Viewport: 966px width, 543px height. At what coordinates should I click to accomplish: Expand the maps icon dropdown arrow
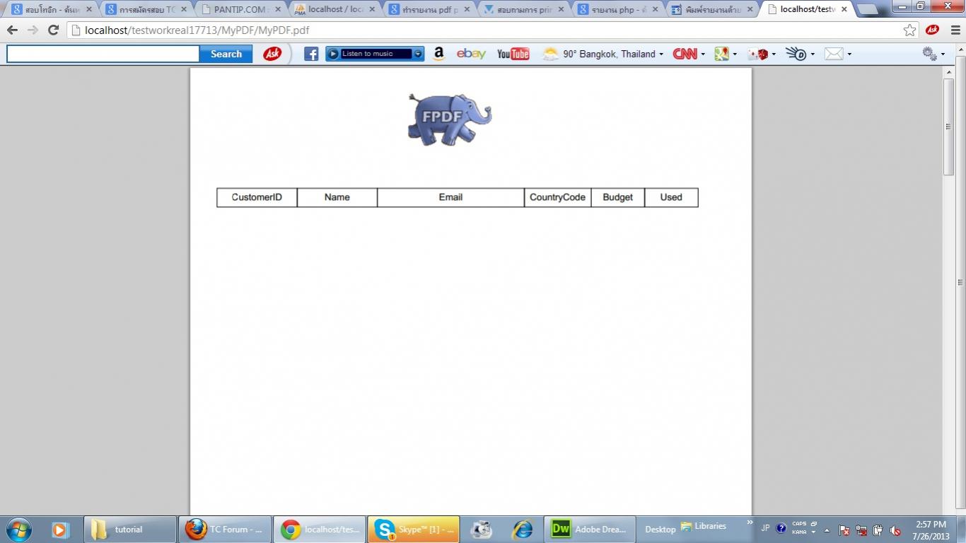[x=735, y=54]
